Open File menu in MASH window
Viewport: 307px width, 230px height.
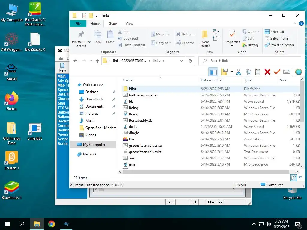coord(60,58)
